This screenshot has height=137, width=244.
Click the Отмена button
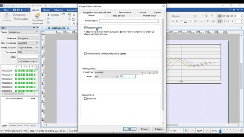(x=144, y=129)
